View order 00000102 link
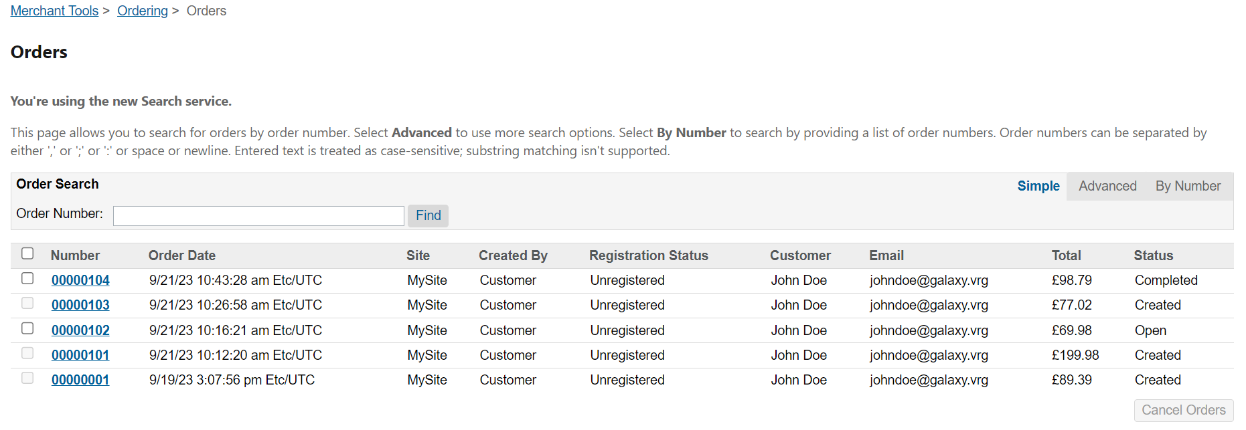Screen dimensions: 1246x430 click(80, 330)
